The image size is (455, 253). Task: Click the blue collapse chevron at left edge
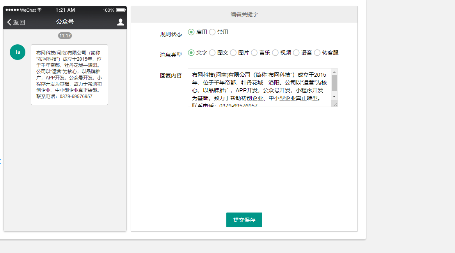pyautogui.click(x=1, y=162)
